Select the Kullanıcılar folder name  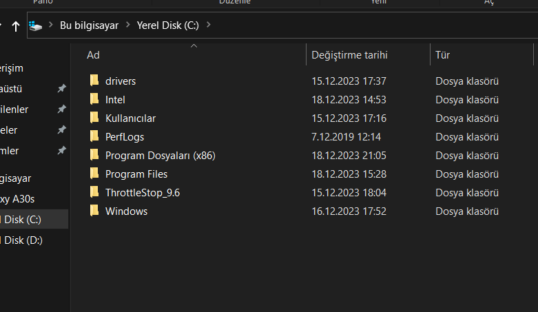pos(131,118)
